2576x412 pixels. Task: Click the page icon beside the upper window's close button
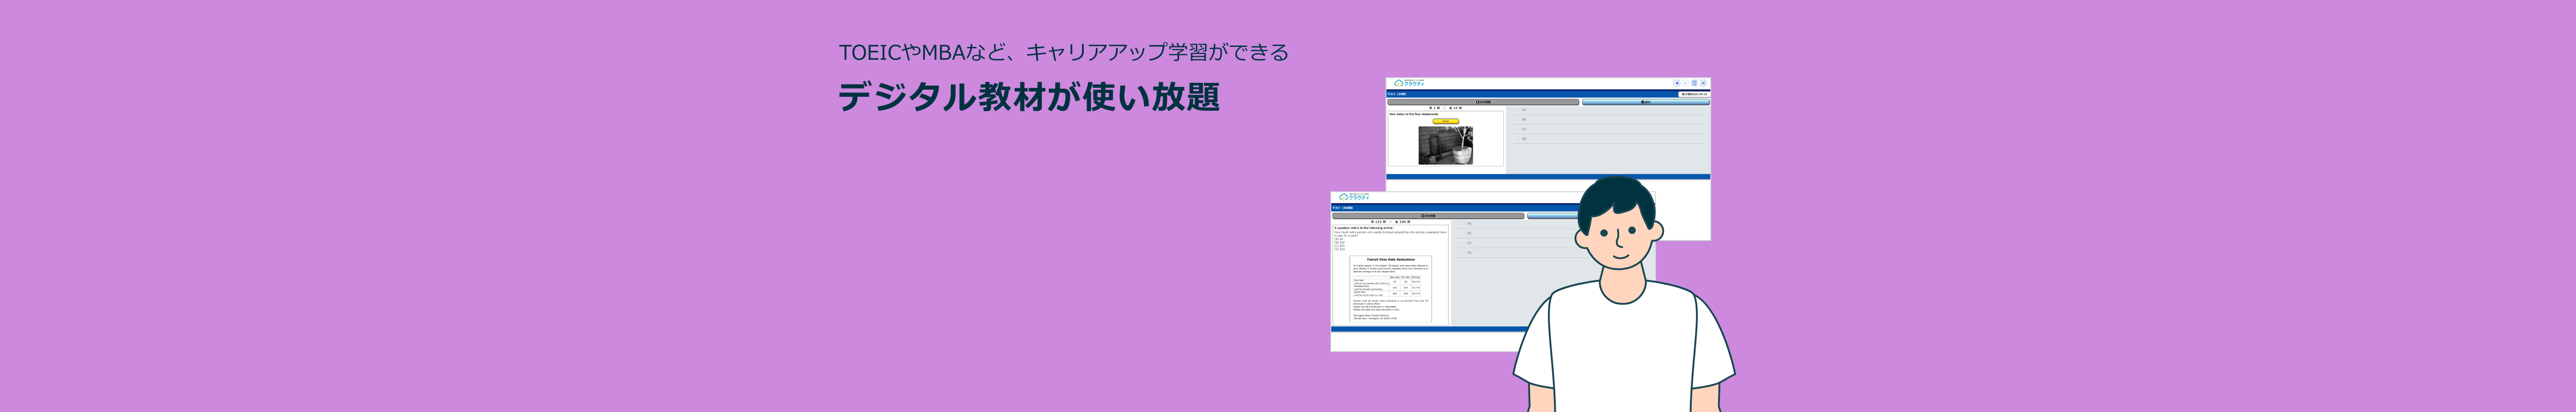pos(1694,83)
